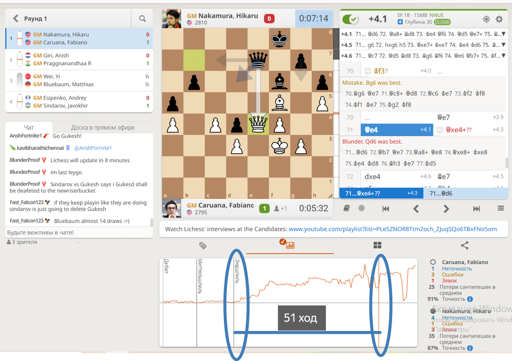Image resolution: width=512 pixels, height=361 pixels.
Task: Switch to the Чат tab
Action: (x=29, y=127)
